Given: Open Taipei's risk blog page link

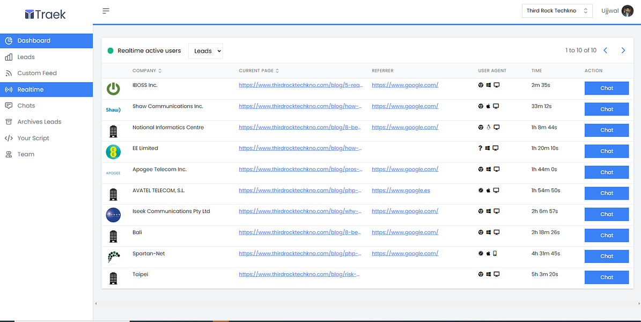Looking at the screenshot, I should pos(299,274).
